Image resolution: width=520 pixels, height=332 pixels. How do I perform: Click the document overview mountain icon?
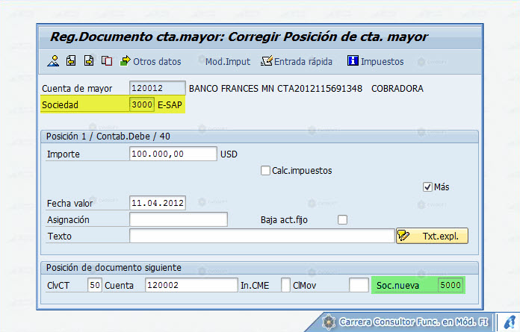tap(53, 61)
